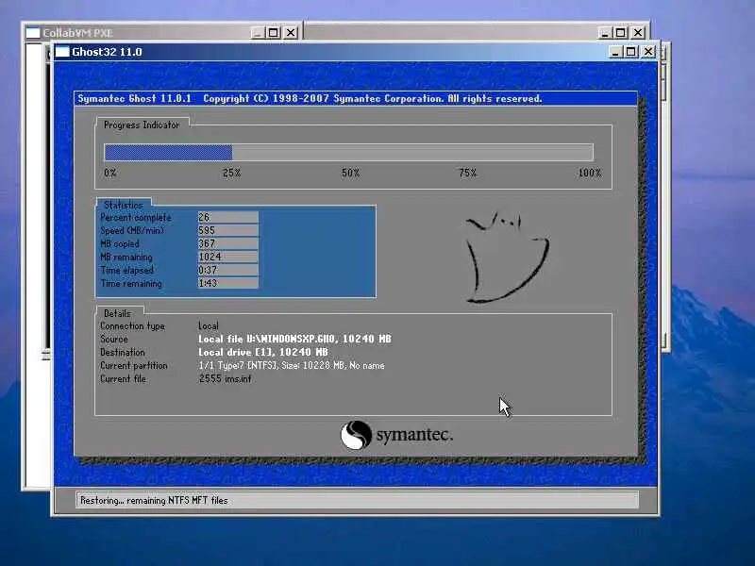Maximize the untitled window behind Ghost32

[x=621, y=33]
